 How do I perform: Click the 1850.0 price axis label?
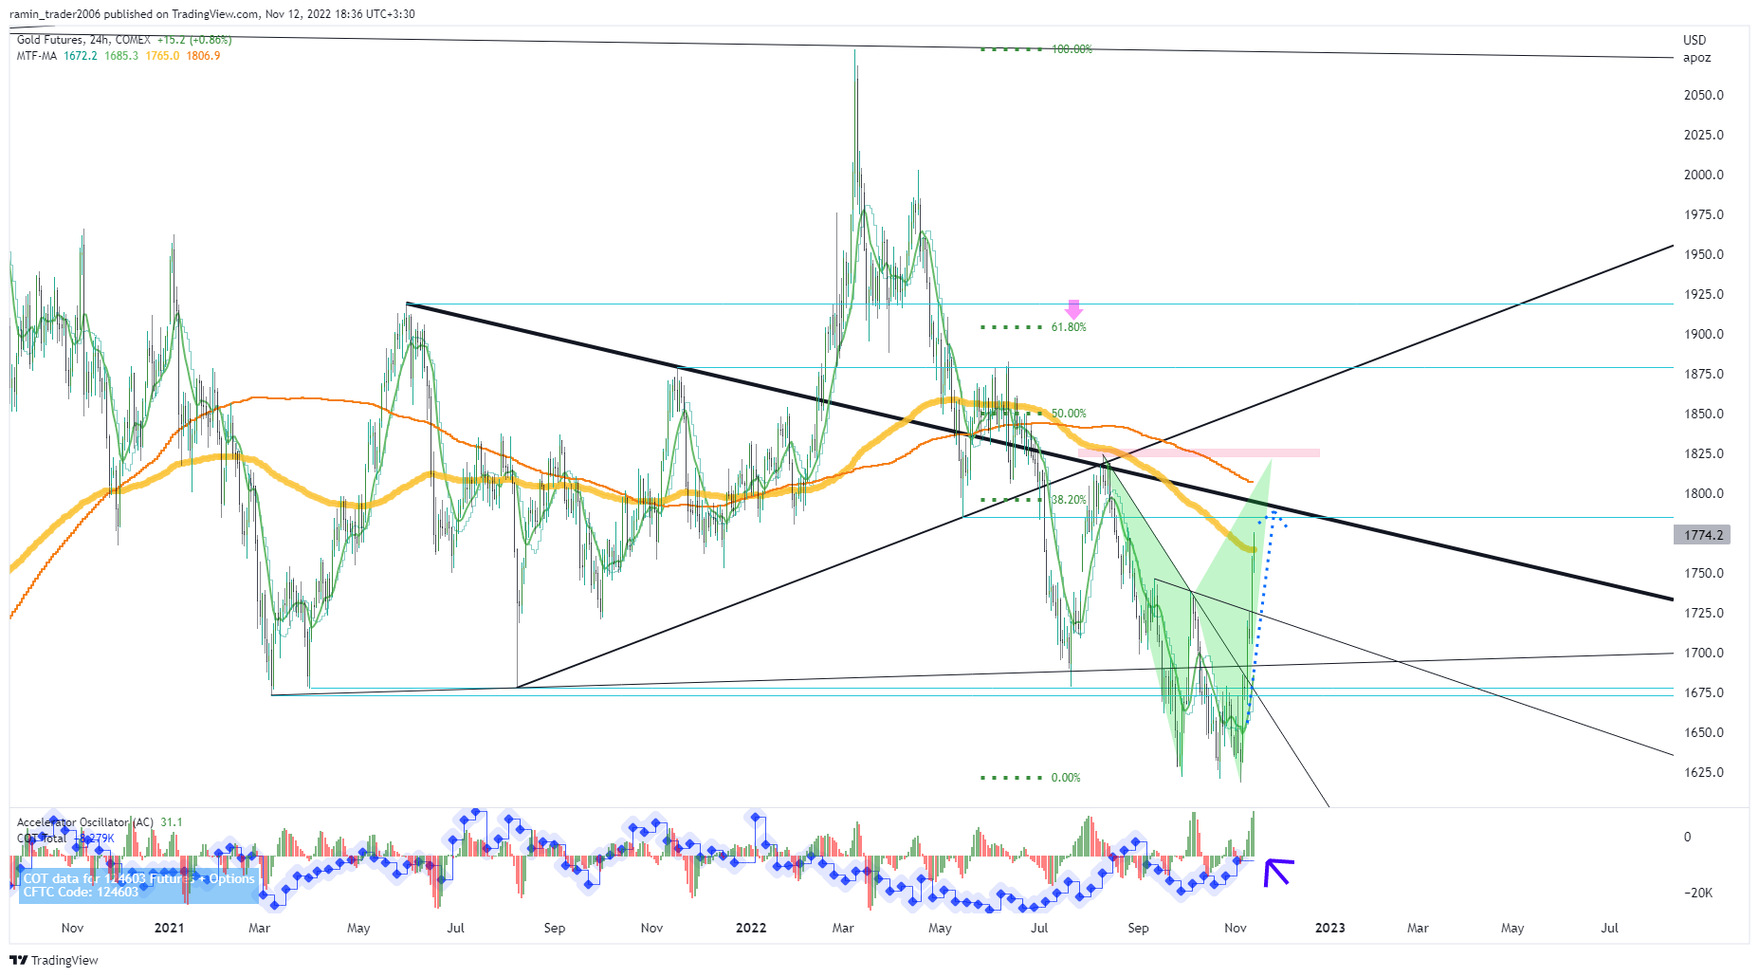point(1704,414)
